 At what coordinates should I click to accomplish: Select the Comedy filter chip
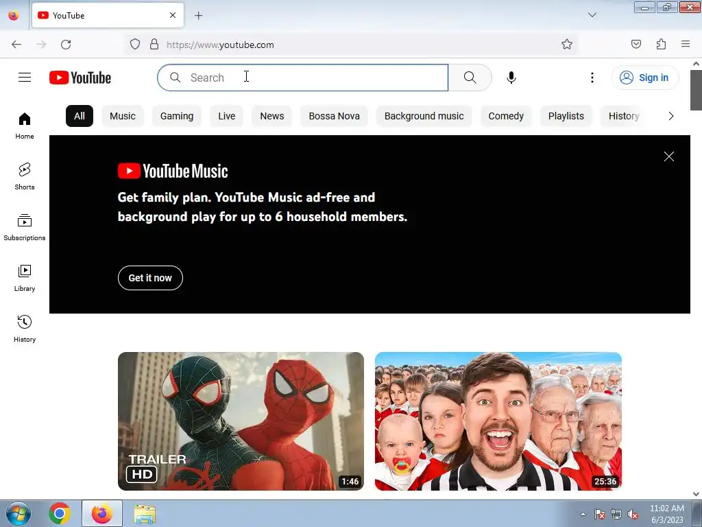(506, 116)
